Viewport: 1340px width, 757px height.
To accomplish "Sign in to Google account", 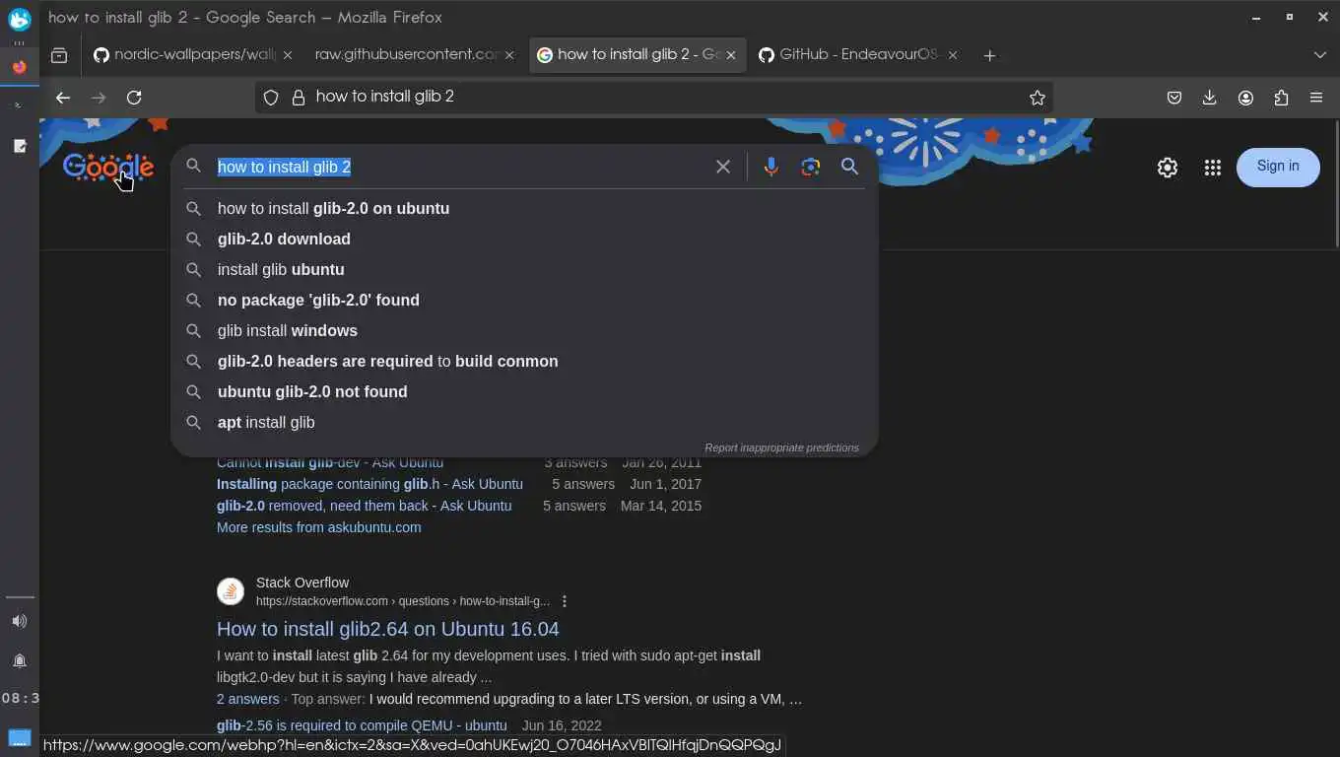I will coord(1278,167).
